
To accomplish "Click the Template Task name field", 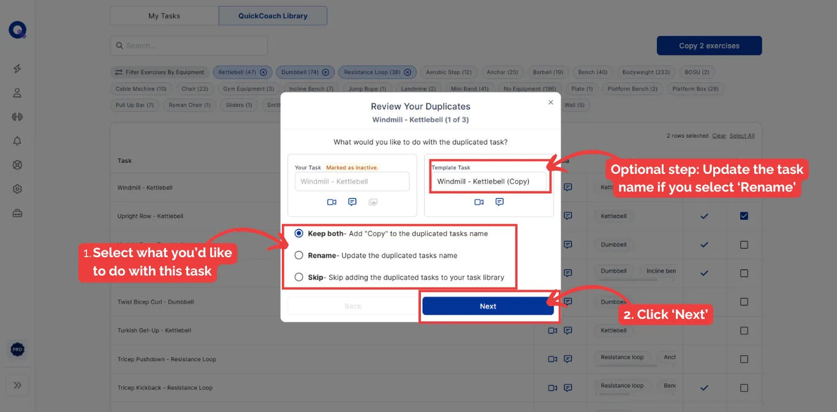I will tap(488, 182).
